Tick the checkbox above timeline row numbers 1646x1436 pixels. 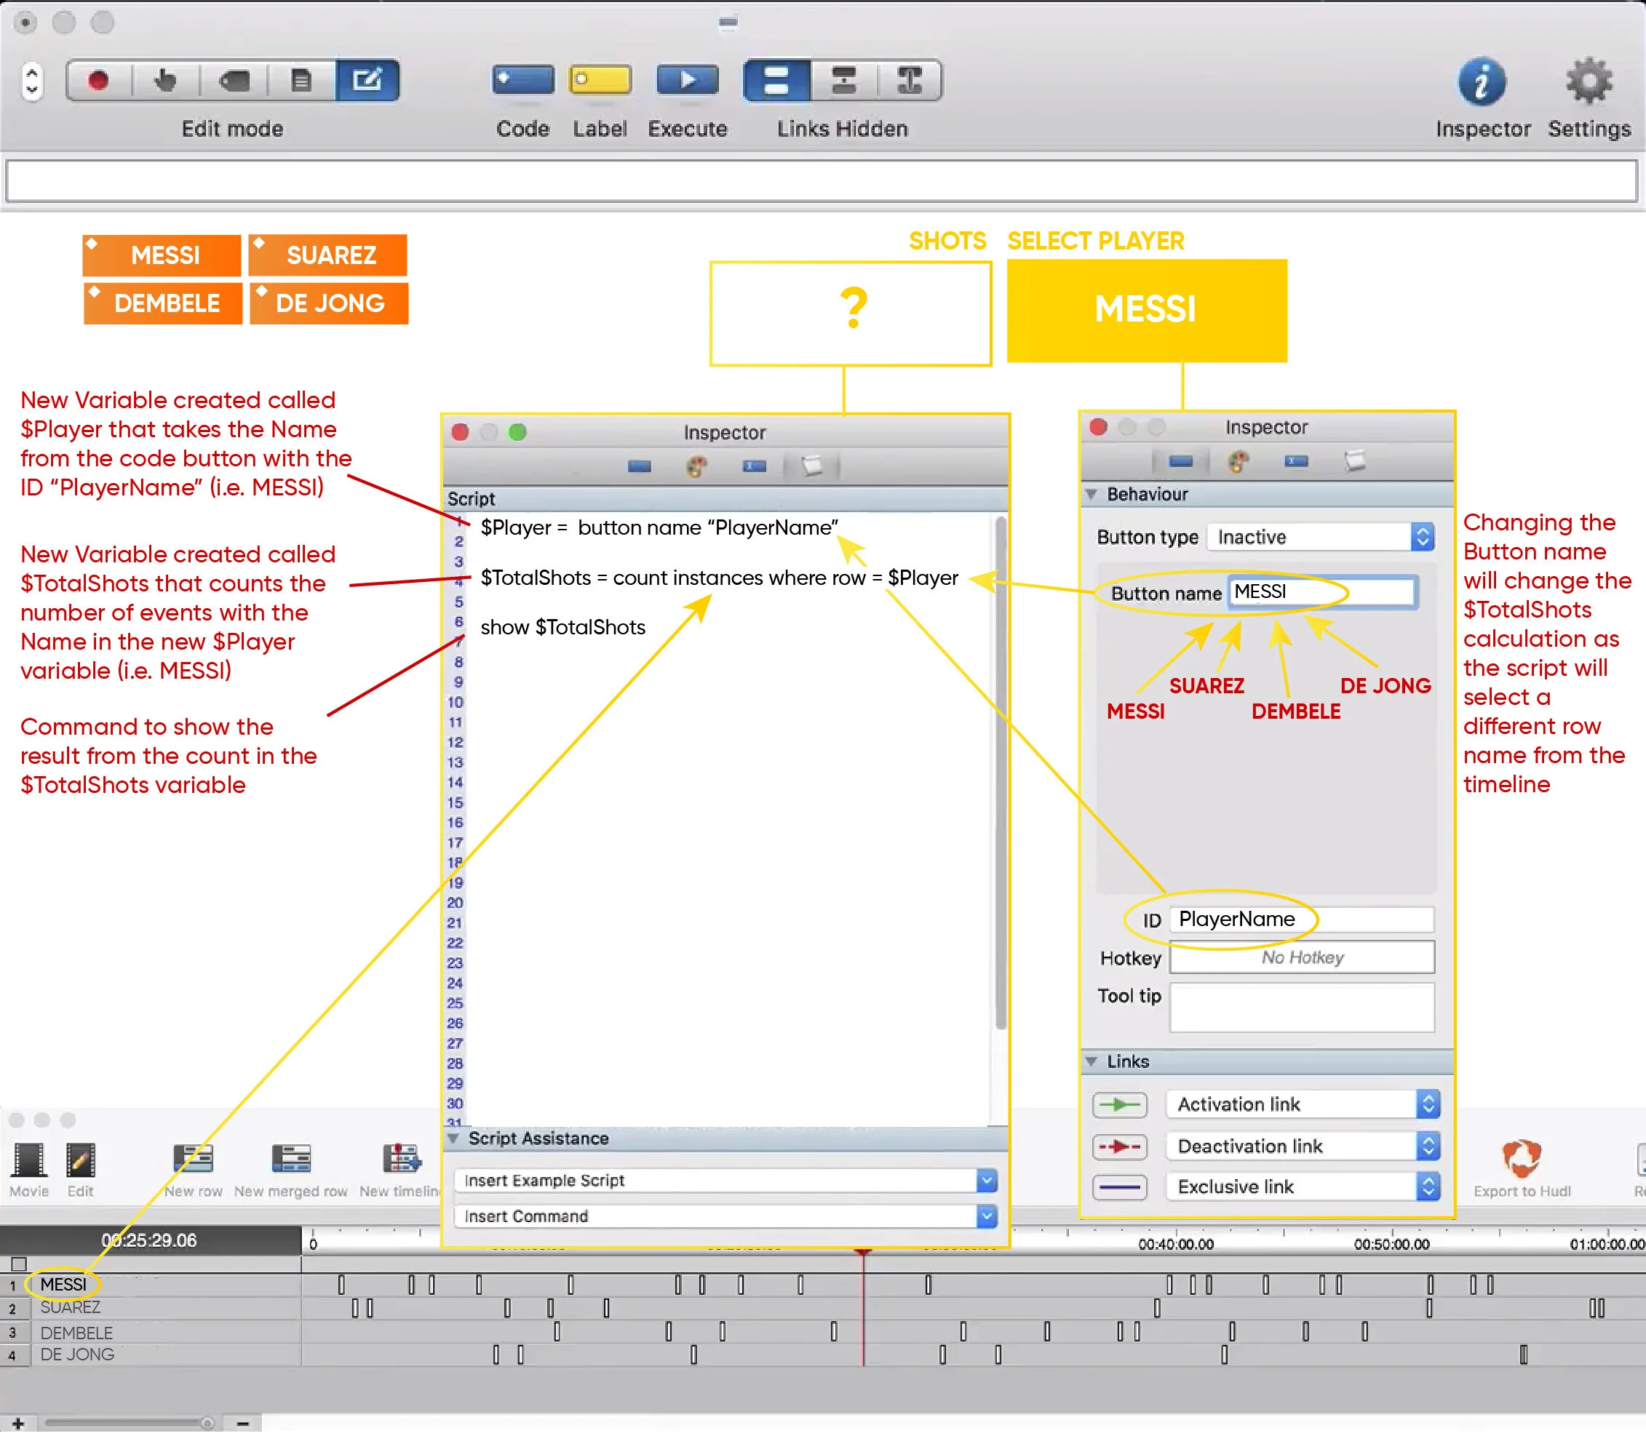(x=18, y=1264)
